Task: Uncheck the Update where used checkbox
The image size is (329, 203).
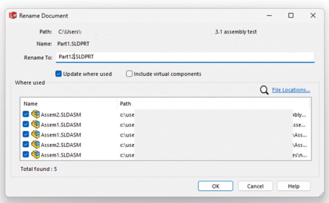Action: pos(58,74)
